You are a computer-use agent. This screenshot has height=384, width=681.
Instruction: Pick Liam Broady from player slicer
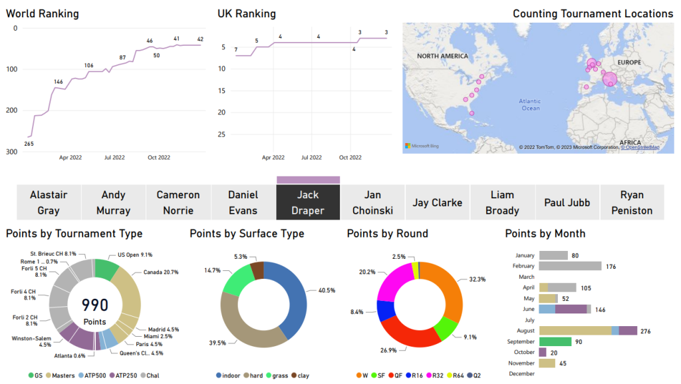click(502, 202)
